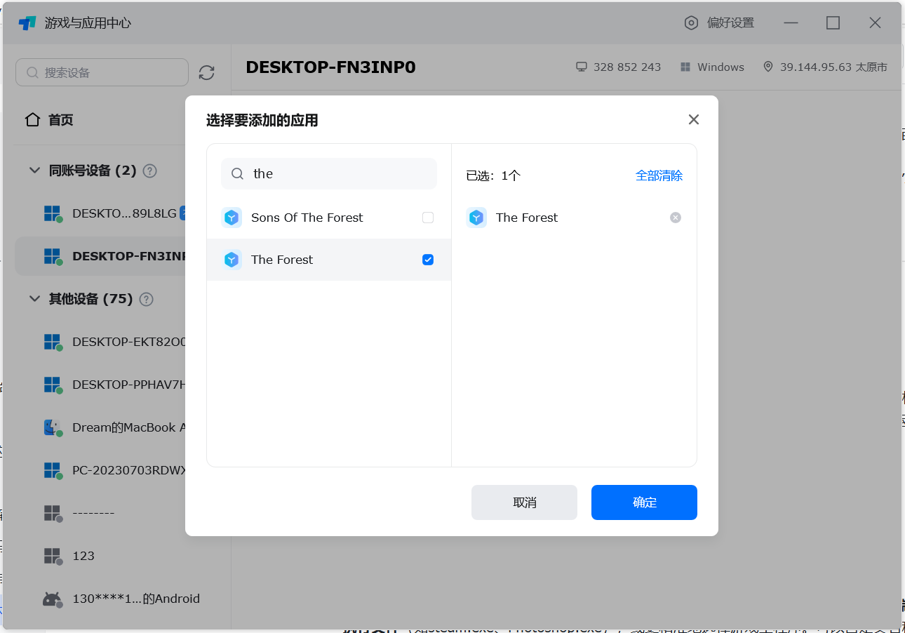This screenshot has width=905, height=633.
Task: Click the 已选: 1个 selected count
Action: pyautogui.click(x=493, y=175)
